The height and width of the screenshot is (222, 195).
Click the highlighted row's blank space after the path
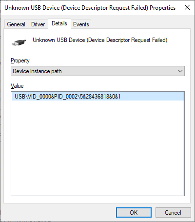tap(152, 97)
